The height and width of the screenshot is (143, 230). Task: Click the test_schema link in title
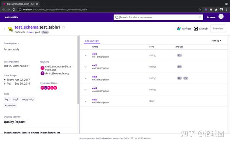[x=26, y=27]
